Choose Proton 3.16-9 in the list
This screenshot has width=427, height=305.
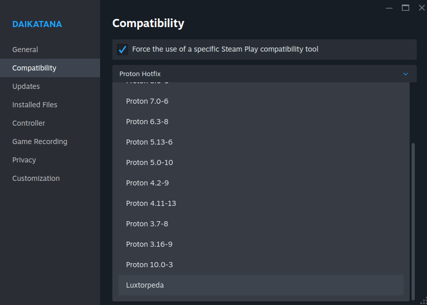(x=149, y=244)
